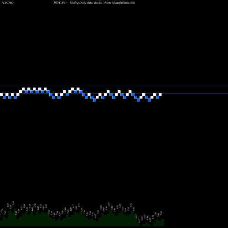Select the 'Closing Daily data' title text
228x228 pixels.
[81, 3]
